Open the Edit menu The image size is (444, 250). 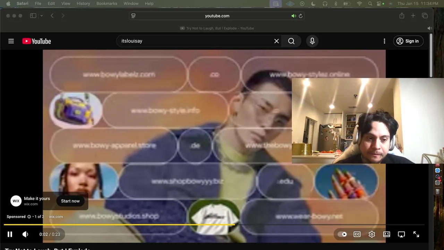click(x=51, y=3)
